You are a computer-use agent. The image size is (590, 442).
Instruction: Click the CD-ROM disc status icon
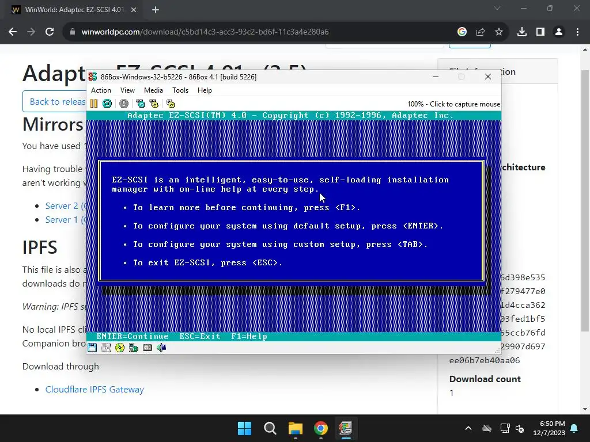coord(120,348)
